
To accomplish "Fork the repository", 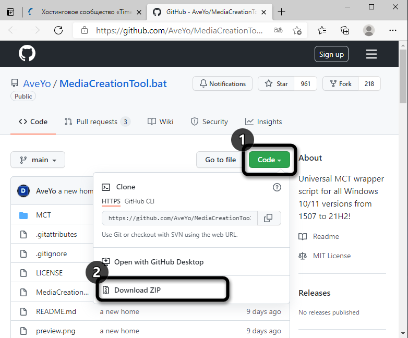I will coord(341,83).
